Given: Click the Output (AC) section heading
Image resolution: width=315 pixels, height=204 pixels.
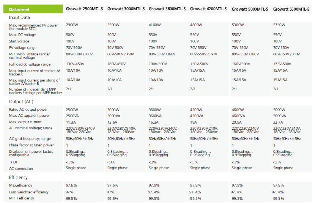Looking at the screenshot, I should [x=21, y=102].
